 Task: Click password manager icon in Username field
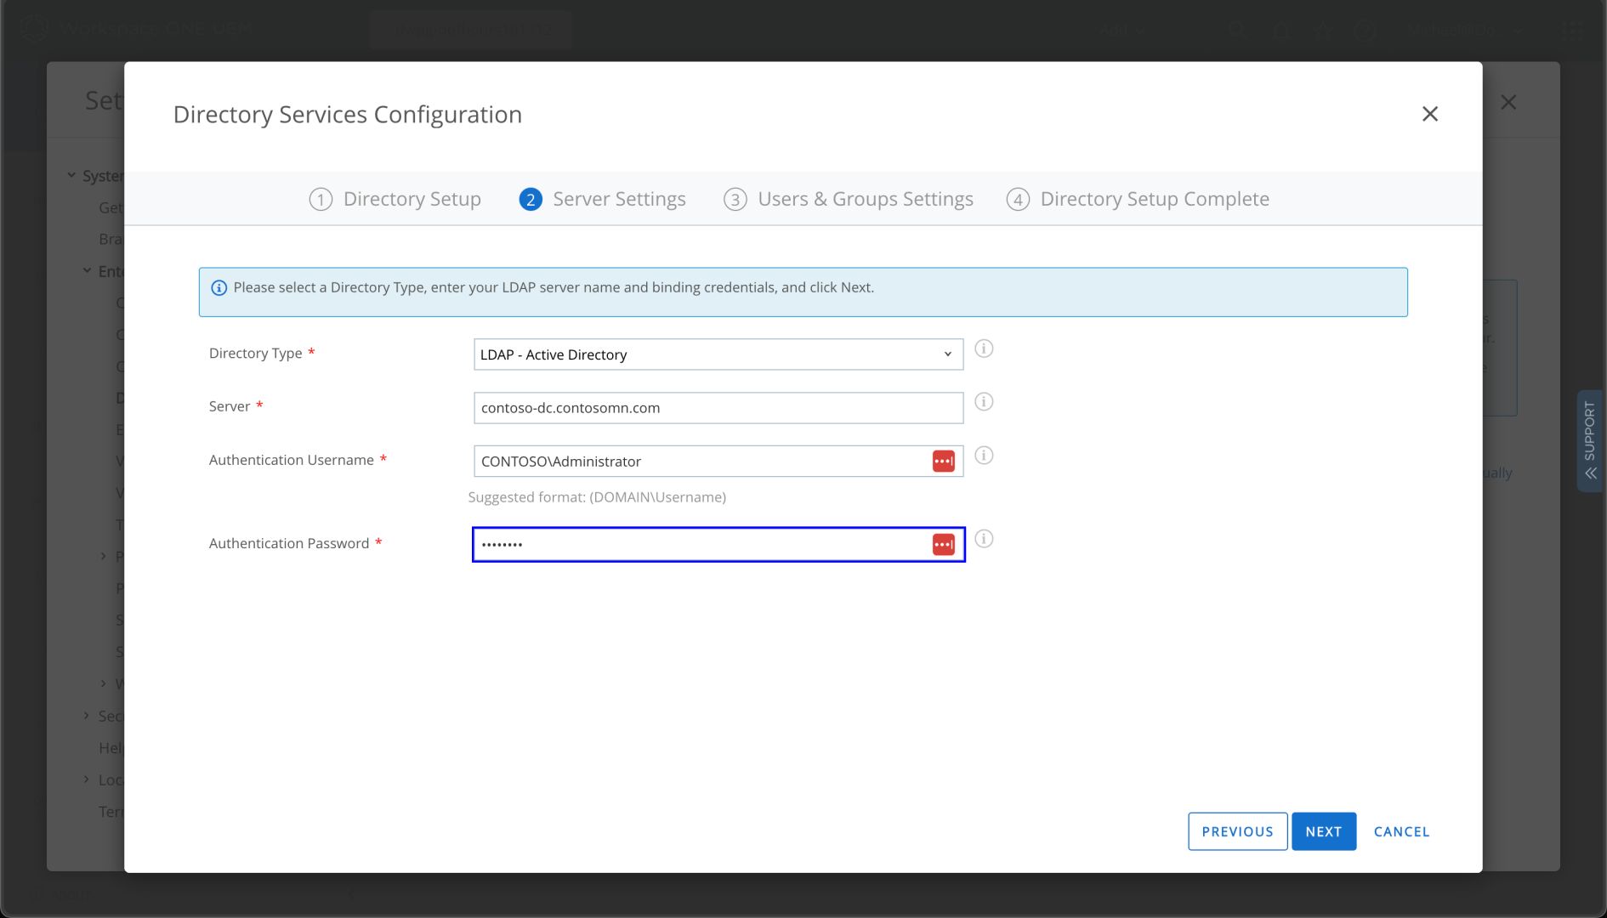coord(944,462)
